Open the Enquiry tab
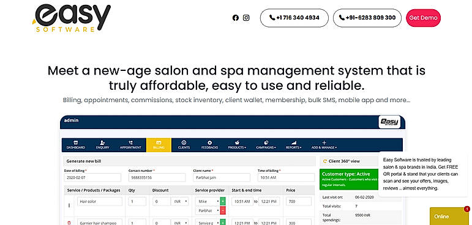Viewport: 472px width, 225px height. coord(103,145)
